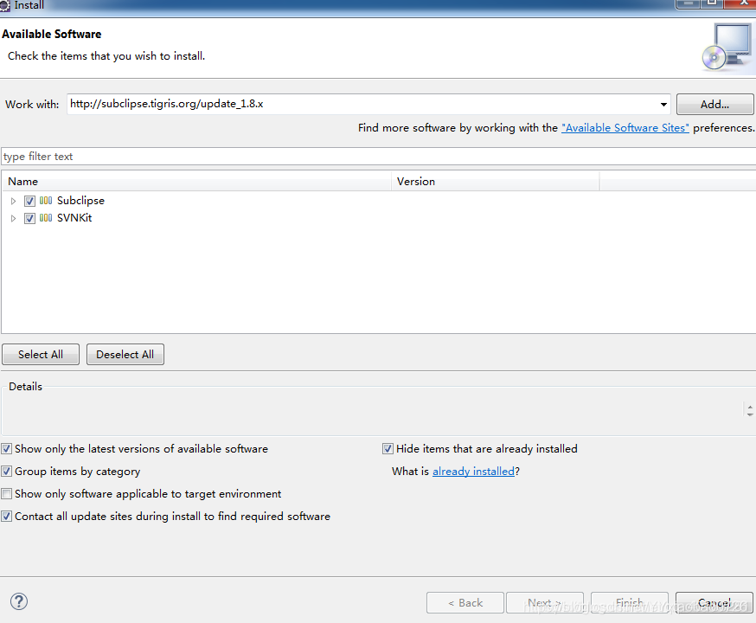Screen dimensions: 756x623
Task: Expand the Subclipse tree node
Action: [14, 201]
